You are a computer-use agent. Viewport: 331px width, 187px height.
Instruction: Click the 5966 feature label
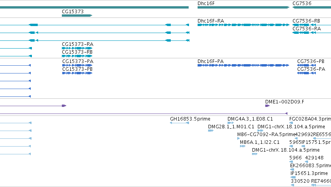pyautogui.click(x=296, y=158)
